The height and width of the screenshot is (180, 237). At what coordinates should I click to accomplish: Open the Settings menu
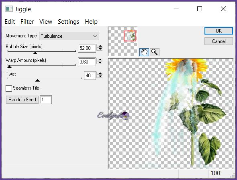click(68, 22)
